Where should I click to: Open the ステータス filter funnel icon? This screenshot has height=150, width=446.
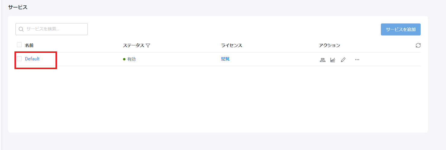(x=148, y=45)
